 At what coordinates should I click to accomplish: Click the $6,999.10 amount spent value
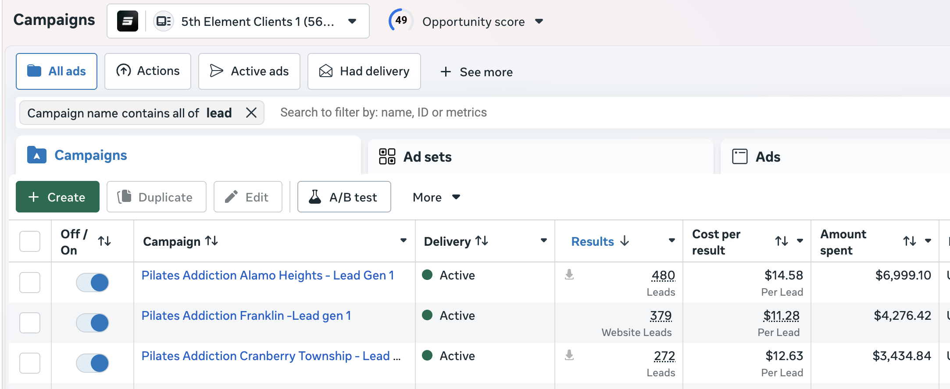click(903, 275)
